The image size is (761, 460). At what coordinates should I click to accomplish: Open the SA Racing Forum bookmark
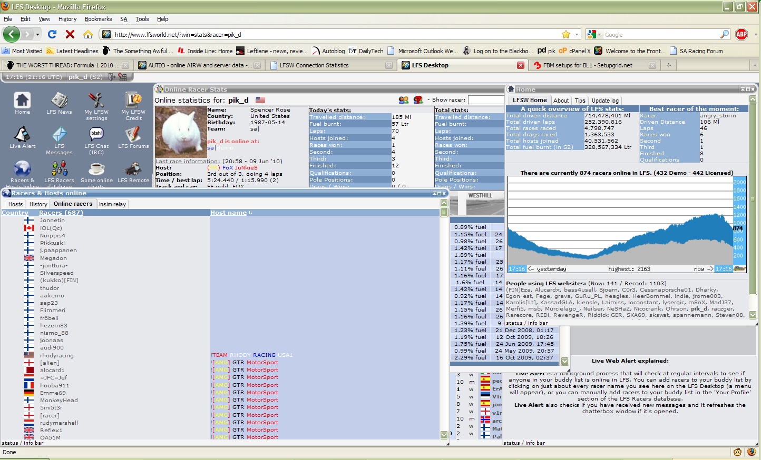696,51
